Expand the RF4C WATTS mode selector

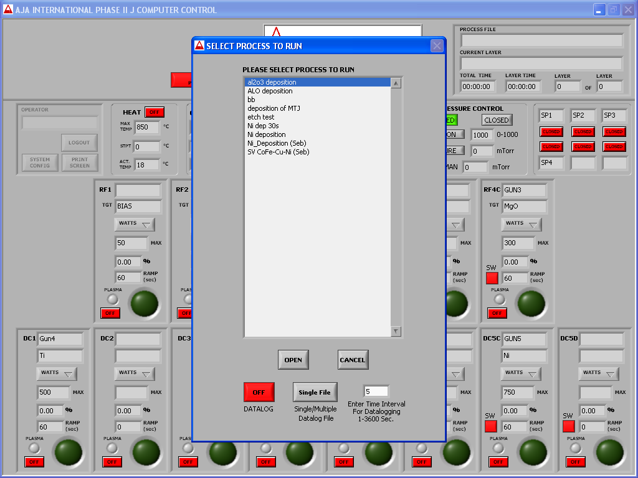coord(521,223)
